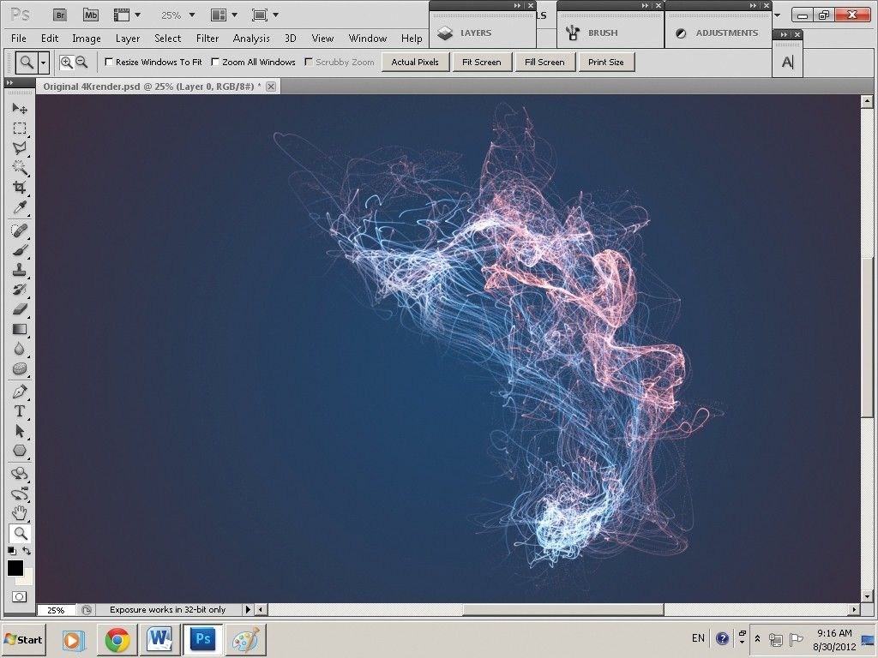878x658 pixels.
Task: Click the background color swatch
Action: pyautogui.click(x=28, y=580)
